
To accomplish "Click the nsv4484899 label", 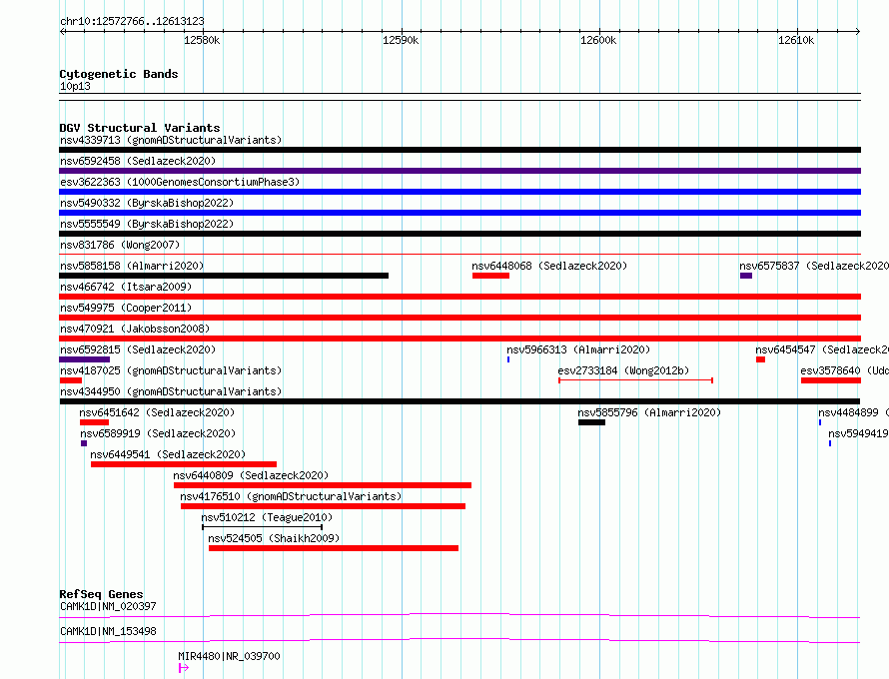I will [x=853, y=412].
